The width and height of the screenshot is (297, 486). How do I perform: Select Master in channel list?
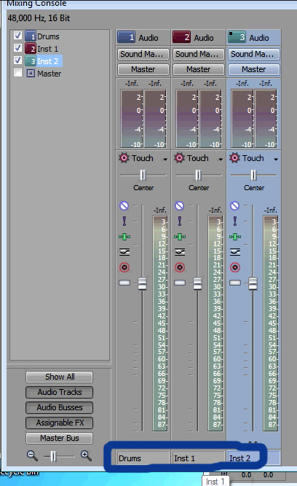pos(49,74)
